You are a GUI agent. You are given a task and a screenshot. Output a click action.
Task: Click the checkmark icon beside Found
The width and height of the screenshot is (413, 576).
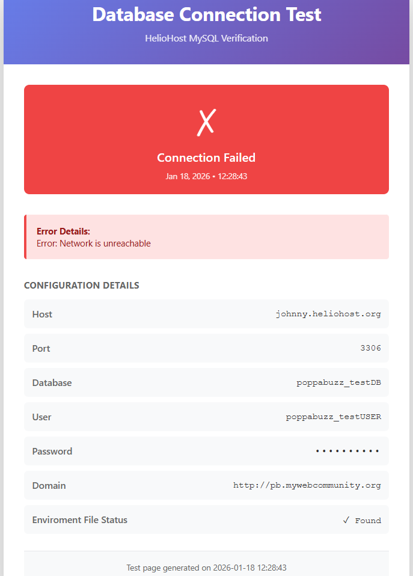click(346, 520)
